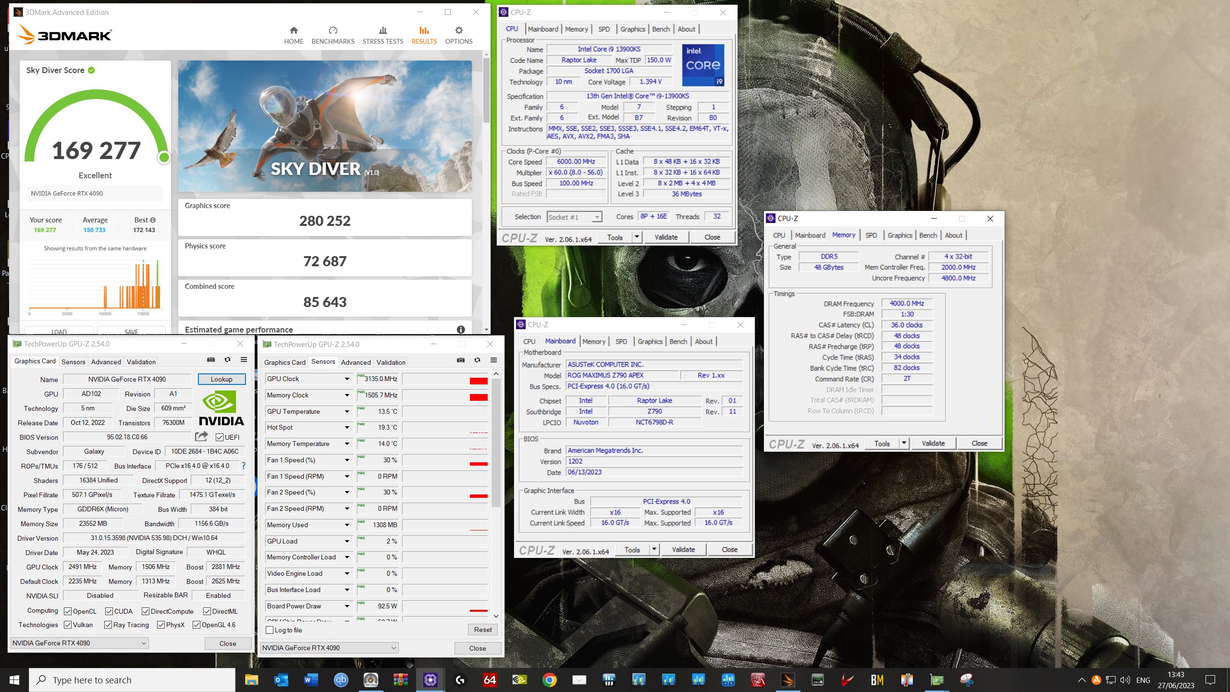Click GPU-Z Sensors list scrollbar

(496, 442)
